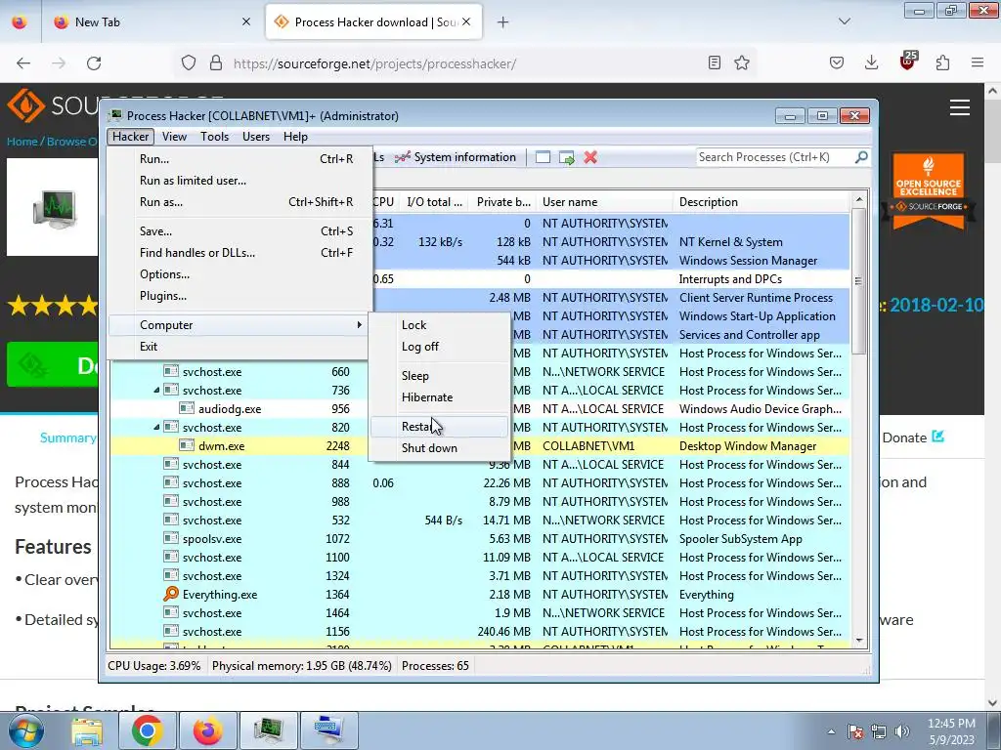Click the uBlock extension icon with badge
This screenshot has width=1001, height=750.
click(908, 62)
